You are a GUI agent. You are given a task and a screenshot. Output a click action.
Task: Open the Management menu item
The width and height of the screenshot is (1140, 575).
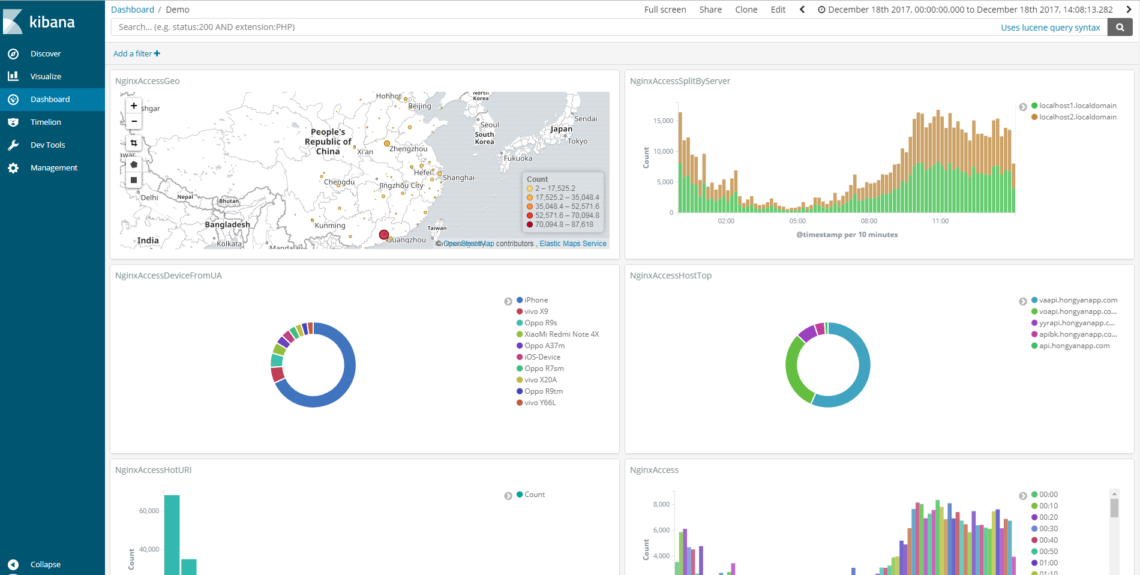tap(52, 168)
